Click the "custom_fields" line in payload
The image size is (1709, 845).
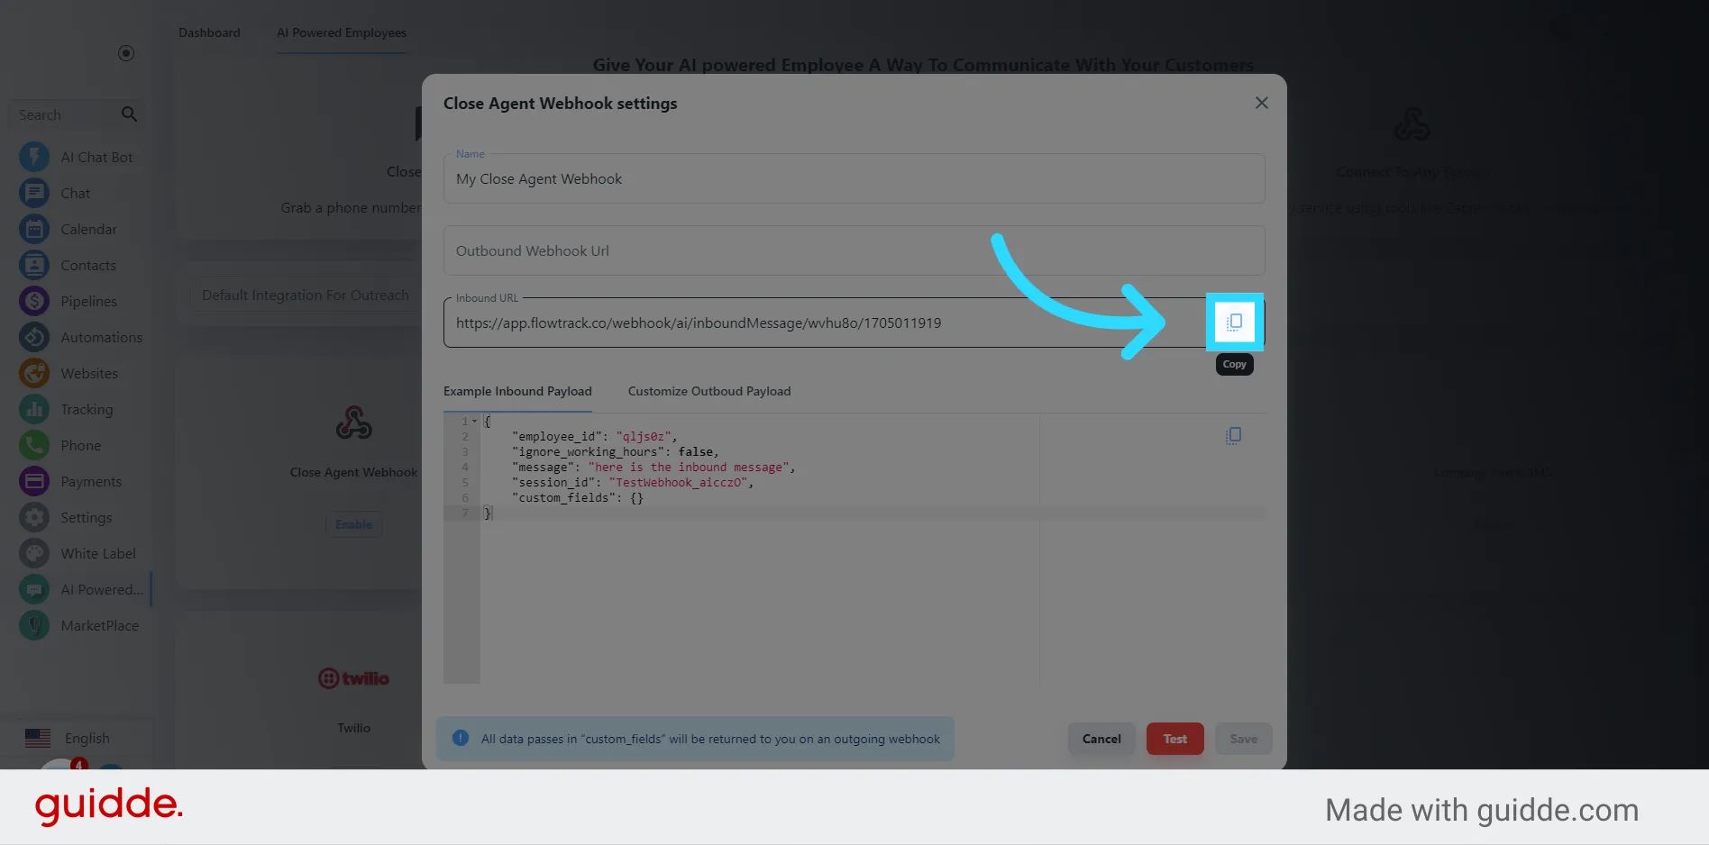click(577, 497)
